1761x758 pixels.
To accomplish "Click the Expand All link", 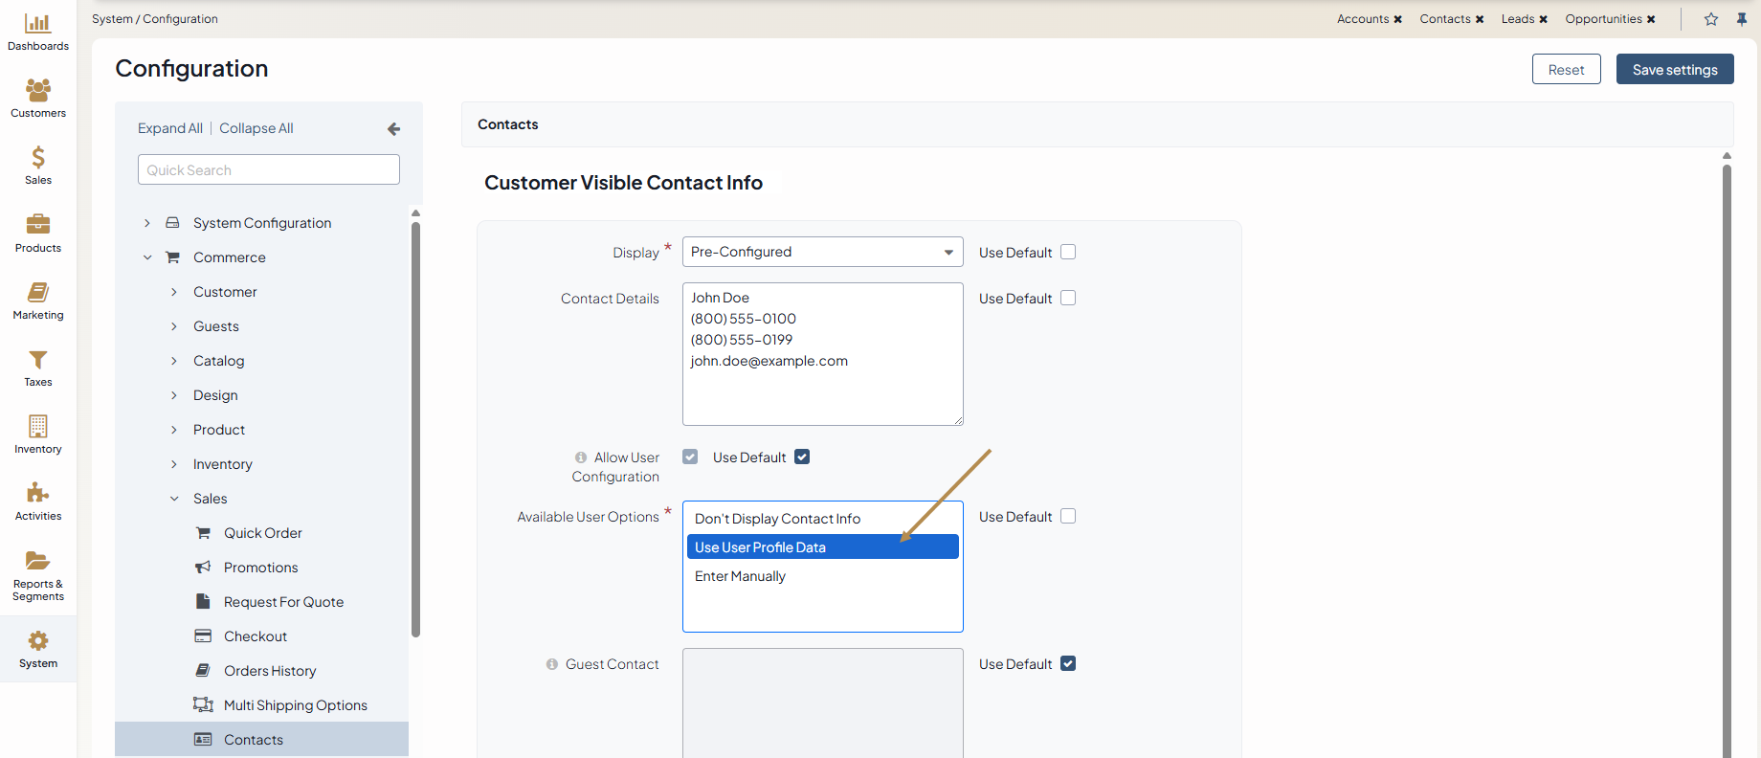I will point(169,128).
